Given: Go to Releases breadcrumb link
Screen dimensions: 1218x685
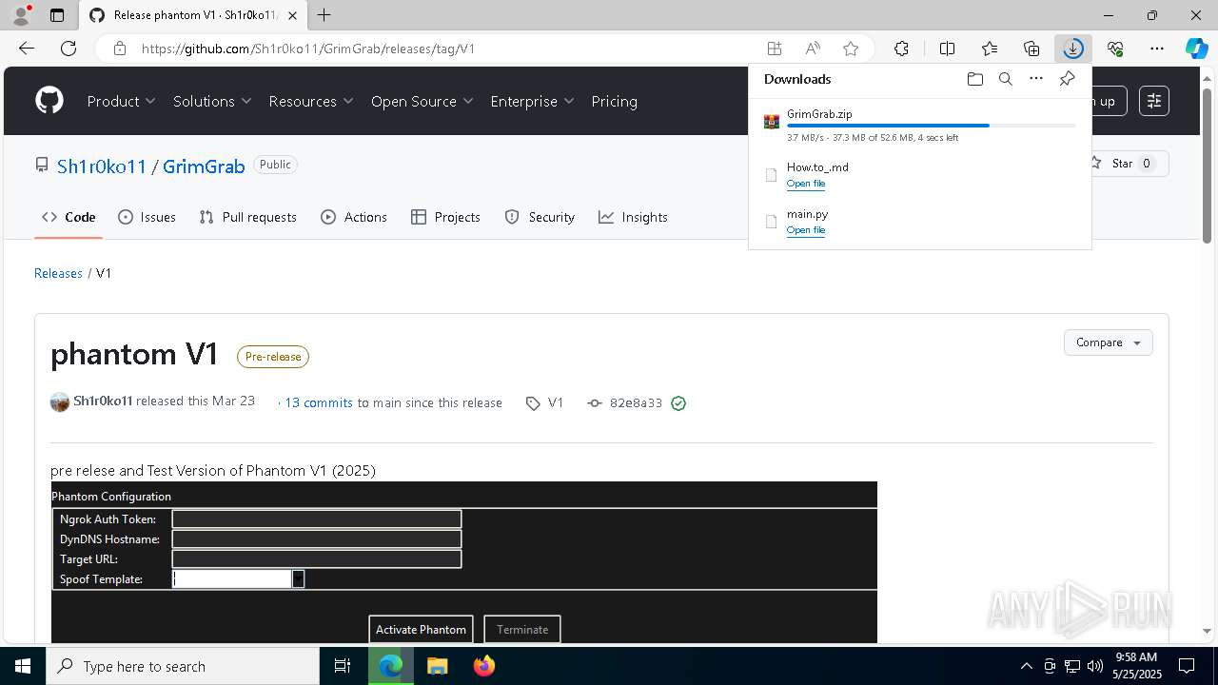Looking at the screenshot, I should coord(58,273).
